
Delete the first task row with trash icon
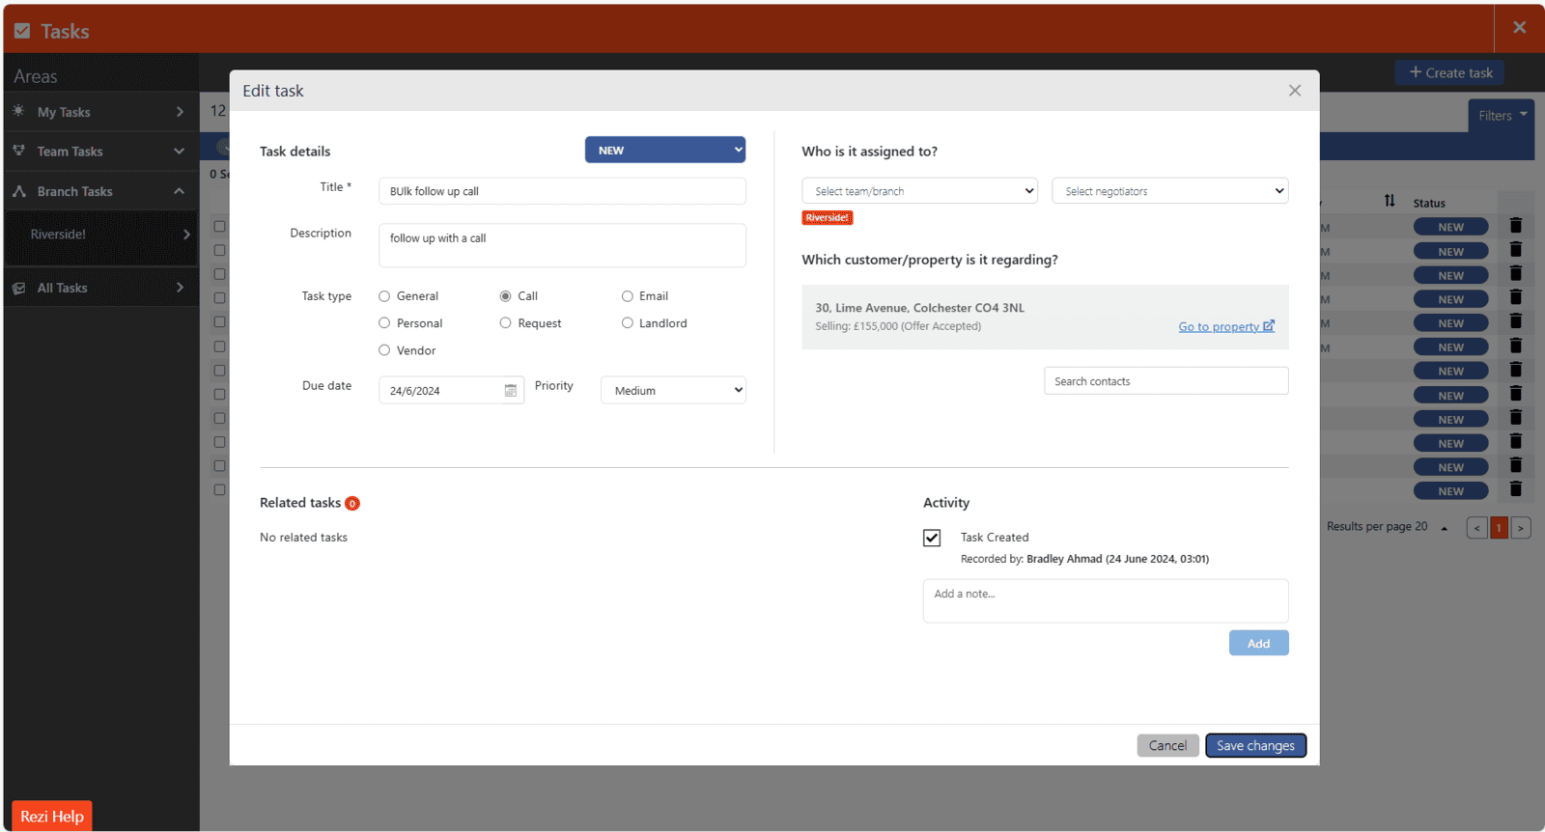(1516, 226)
